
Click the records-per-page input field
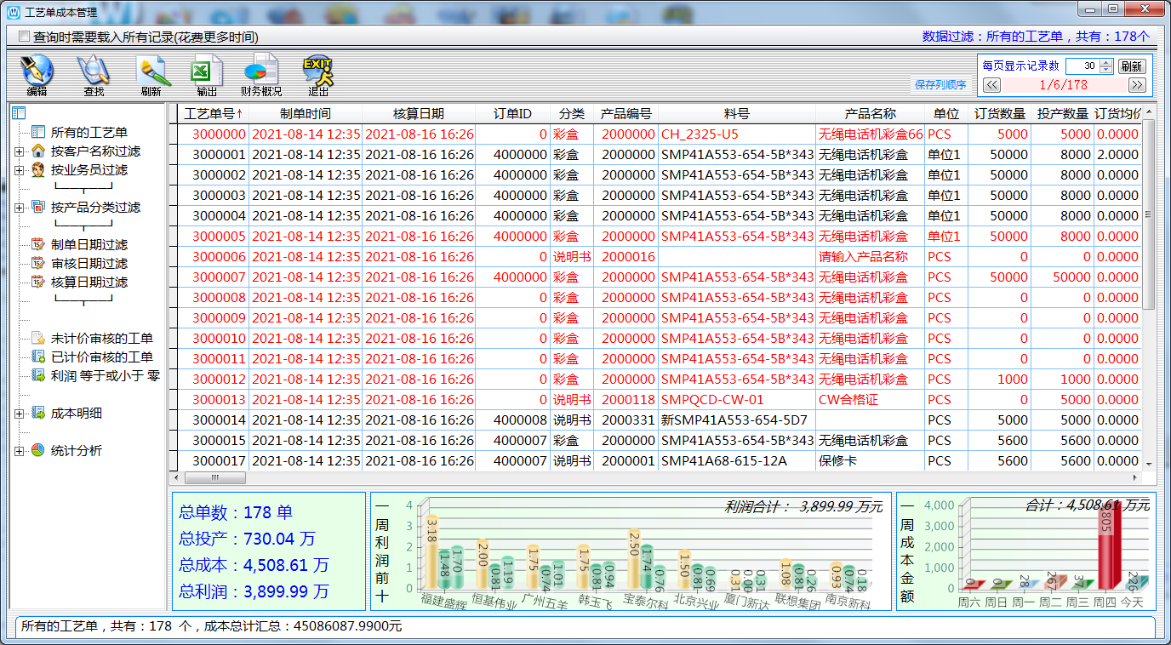point(1082,66)
